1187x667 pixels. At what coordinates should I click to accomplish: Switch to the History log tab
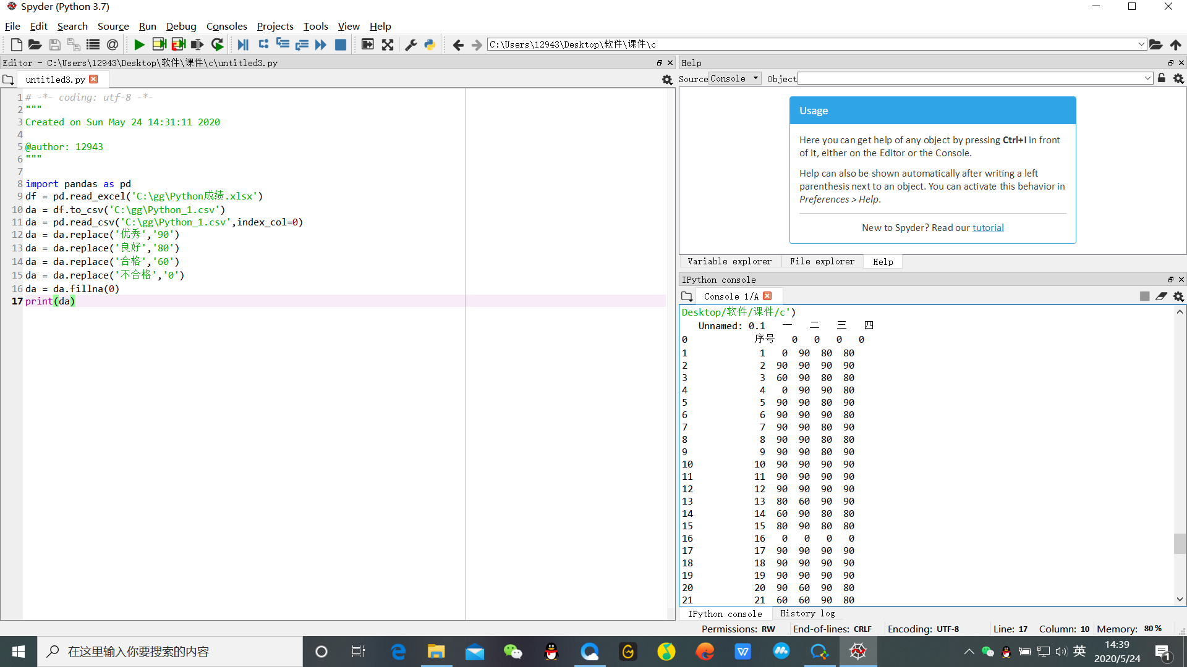point(807,613)
